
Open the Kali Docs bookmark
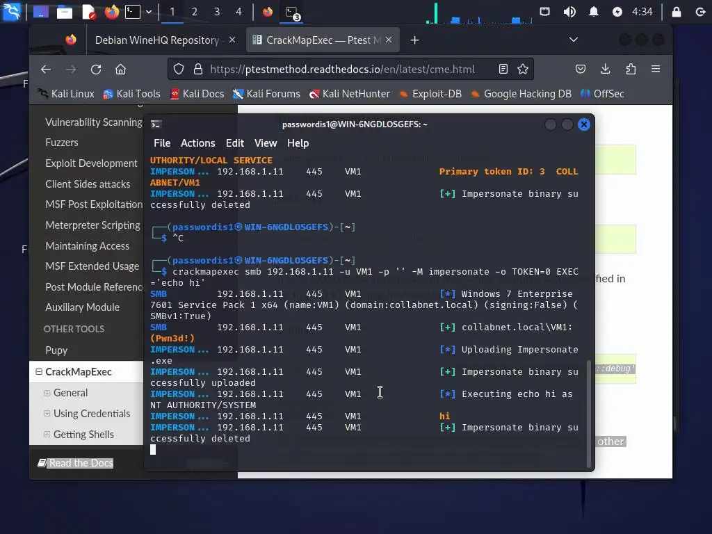click(x=197, y=94)
